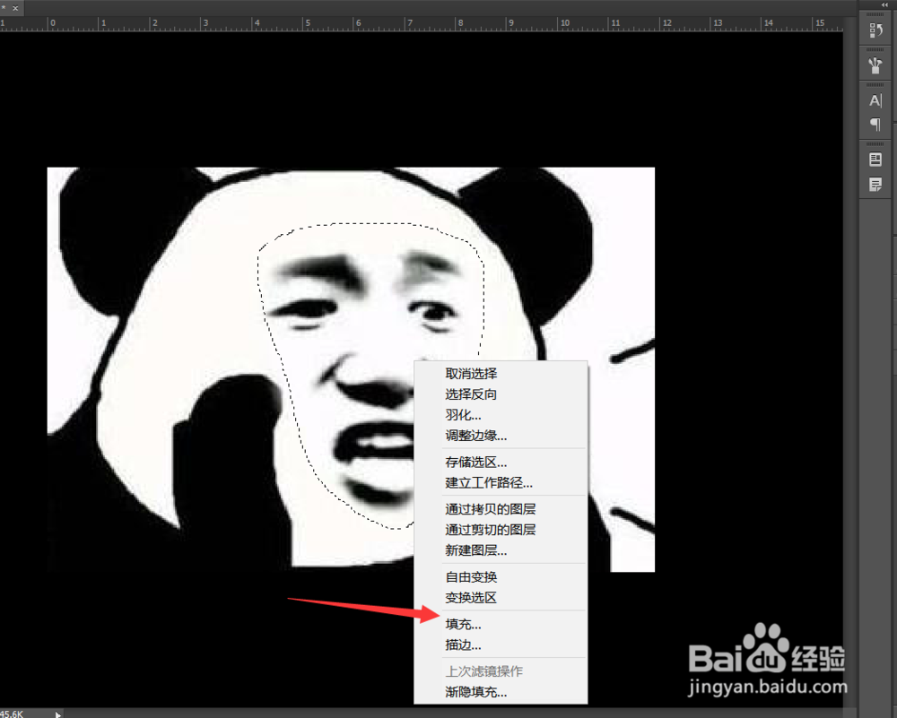Choose 通过拷贝的图层 menu entry
Viewport: 897px width, 718px height.
click(x=501, y=509)
